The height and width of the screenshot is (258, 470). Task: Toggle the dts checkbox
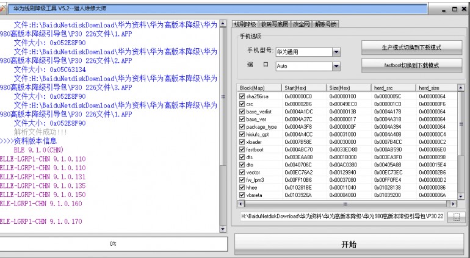point(242,157)
